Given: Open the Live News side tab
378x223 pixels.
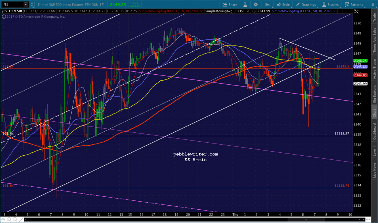Looking at the screenshot, I should pos(374,170).
